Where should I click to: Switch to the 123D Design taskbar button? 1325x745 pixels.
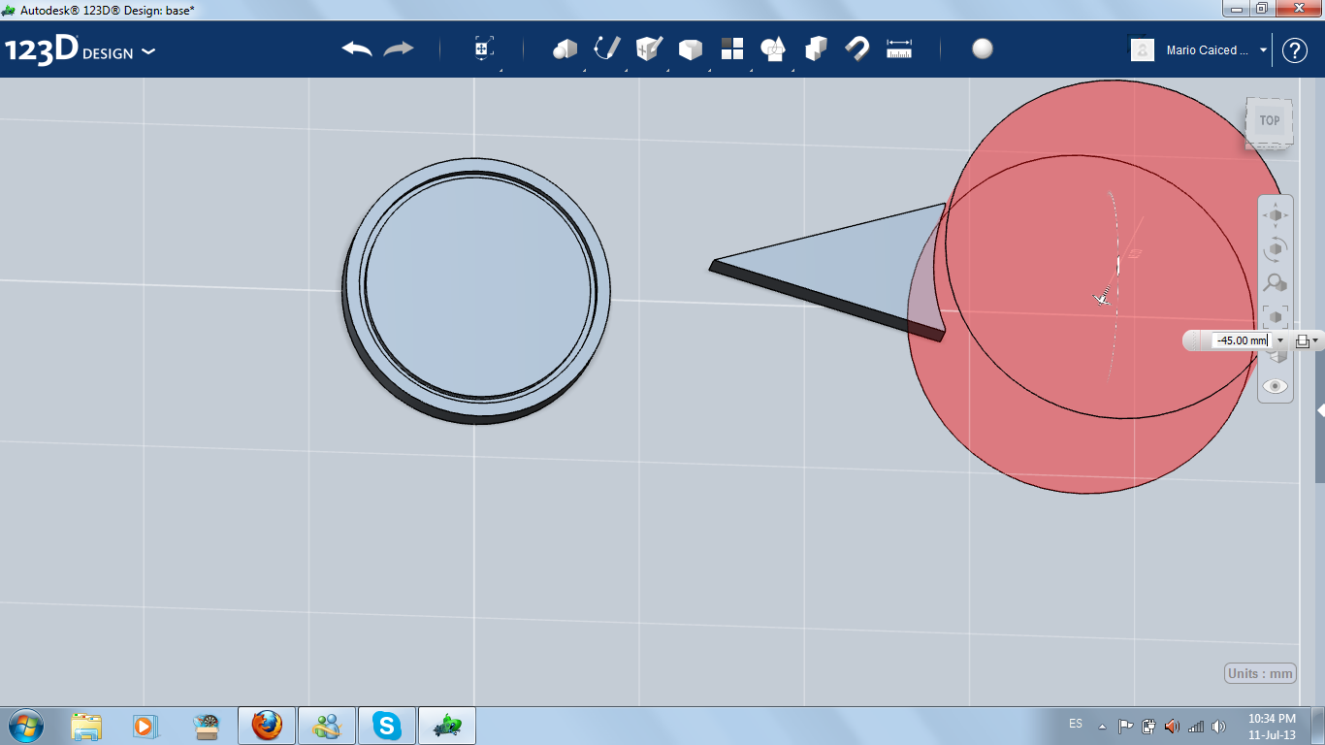click(x=447, y=726)
